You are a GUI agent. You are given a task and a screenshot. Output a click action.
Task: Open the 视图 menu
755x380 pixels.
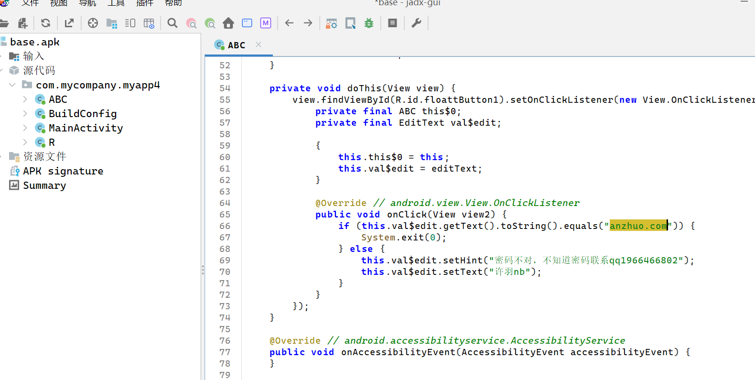click(59, 3)
